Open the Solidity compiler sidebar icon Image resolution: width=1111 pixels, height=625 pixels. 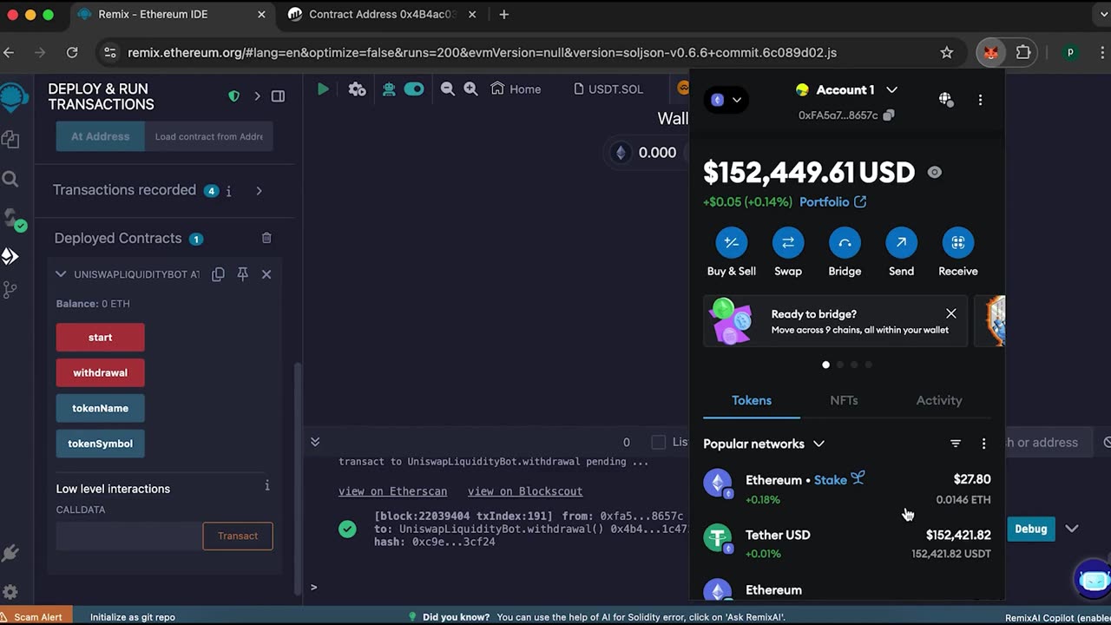coord(12,219)
